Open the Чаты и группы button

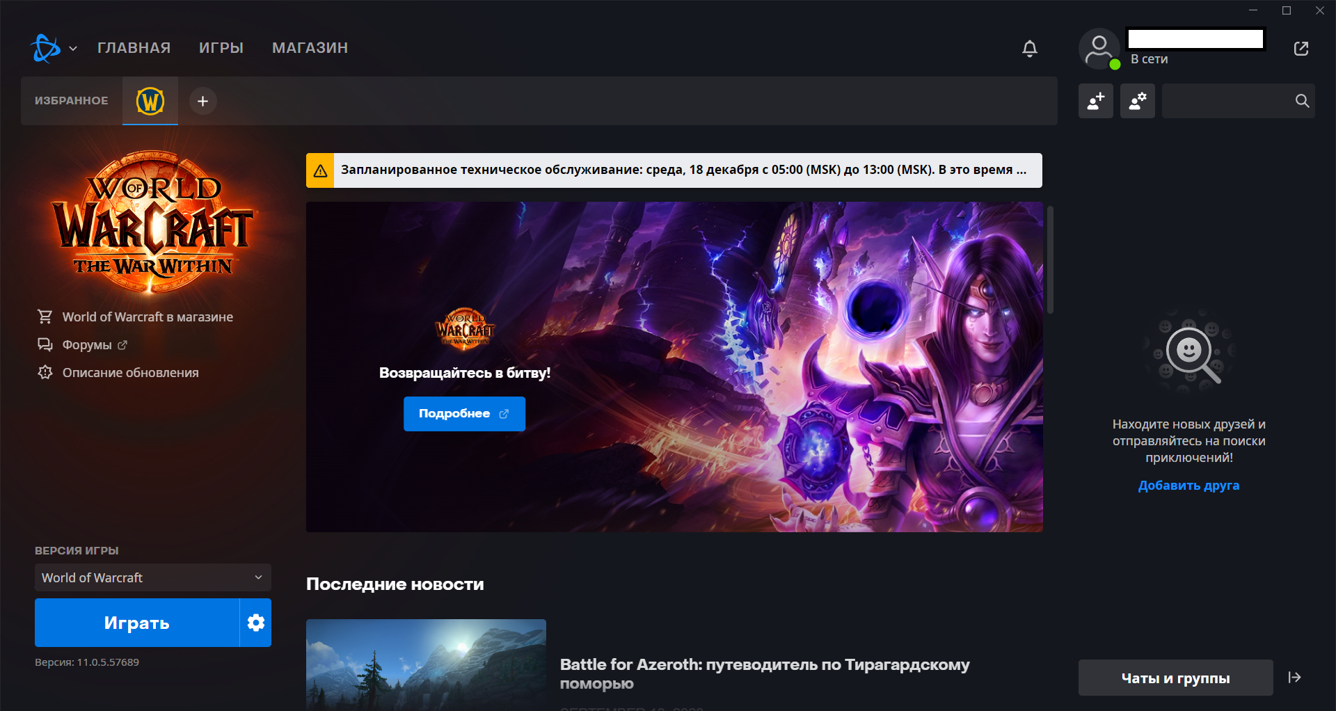pyautogui.click(x=1176, y=678)
